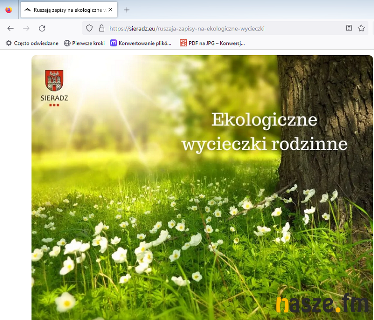Open the tracking protection shield panel
The height and width of the screenshot is (320, 374).
tap(90, 28)
